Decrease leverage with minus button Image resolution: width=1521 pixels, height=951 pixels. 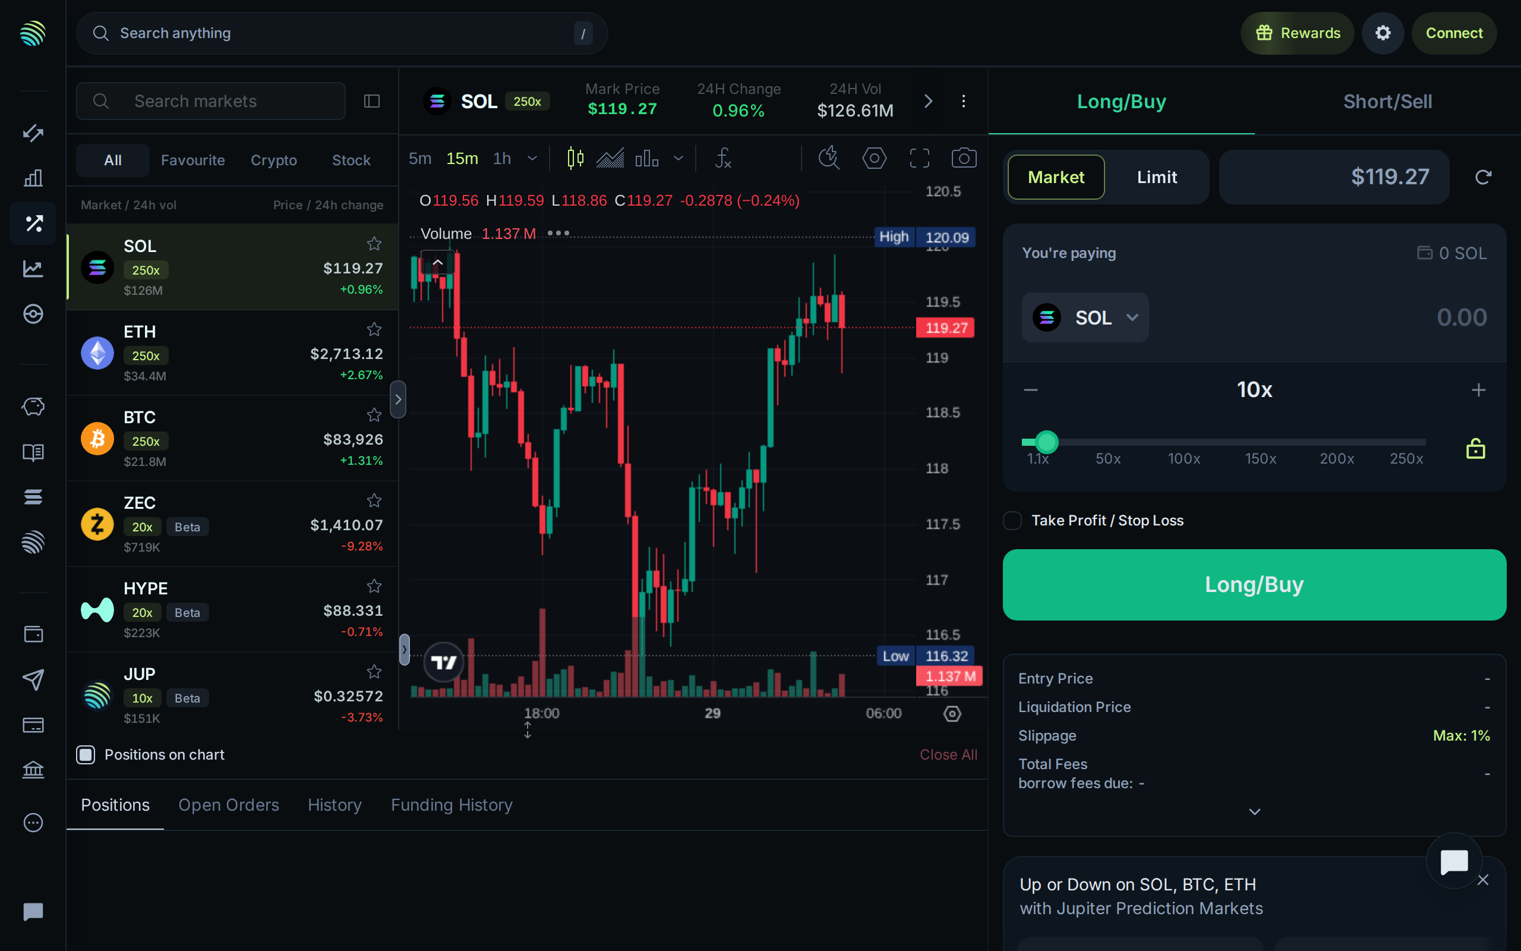click(1031, 390)
